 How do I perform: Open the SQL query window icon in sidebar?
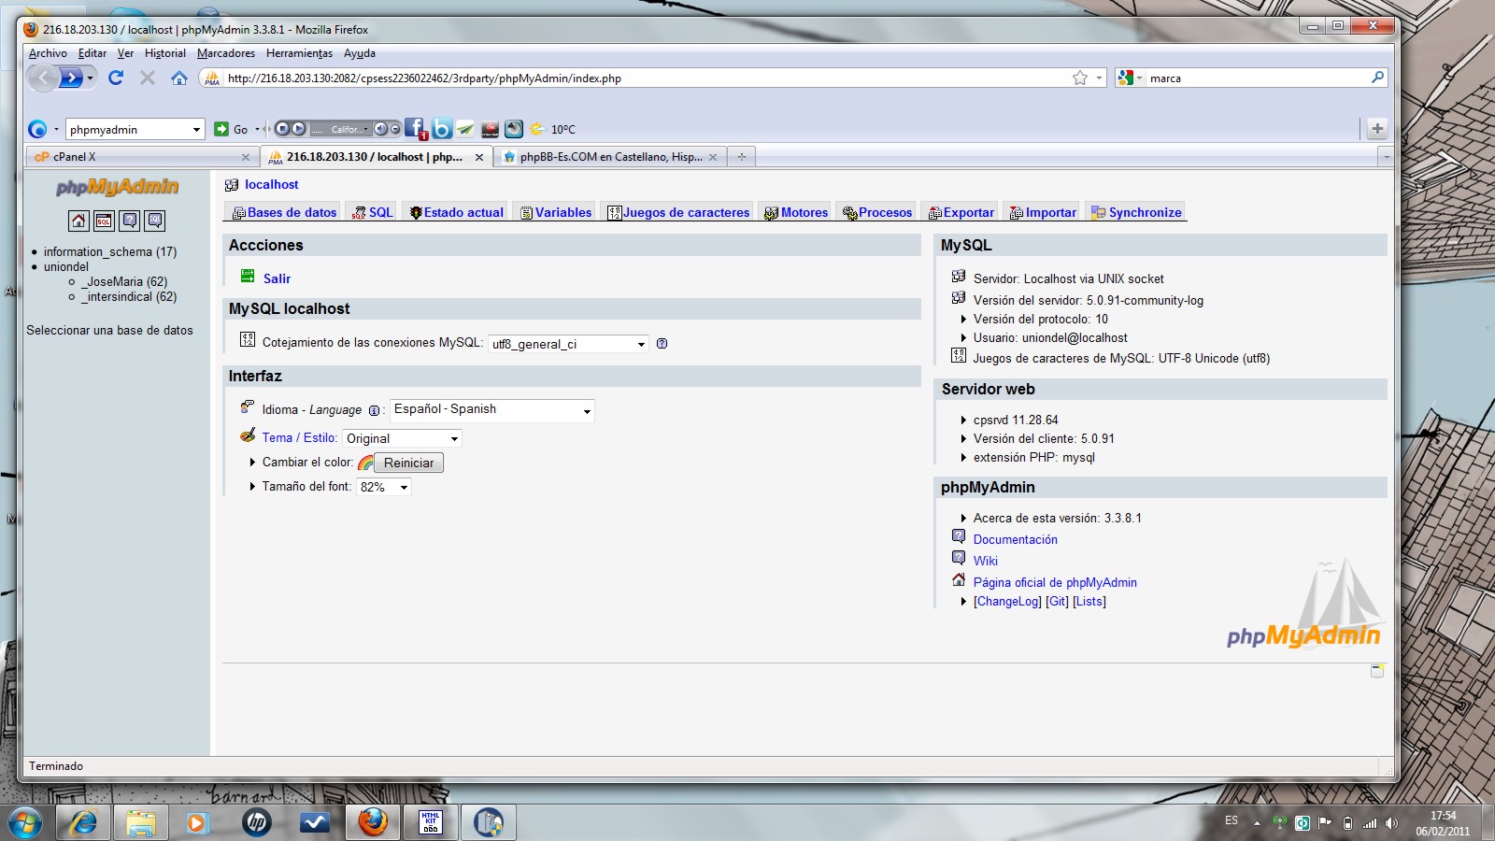tap(104, 221)
